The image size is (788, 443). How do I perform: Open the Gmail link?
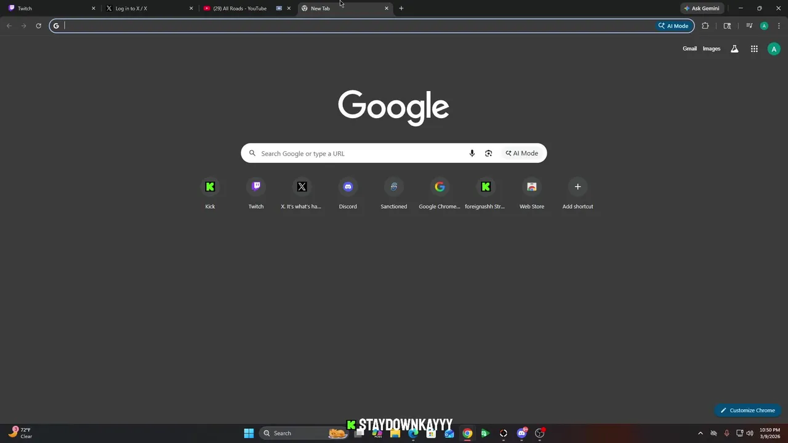click(x=689, y=49)
